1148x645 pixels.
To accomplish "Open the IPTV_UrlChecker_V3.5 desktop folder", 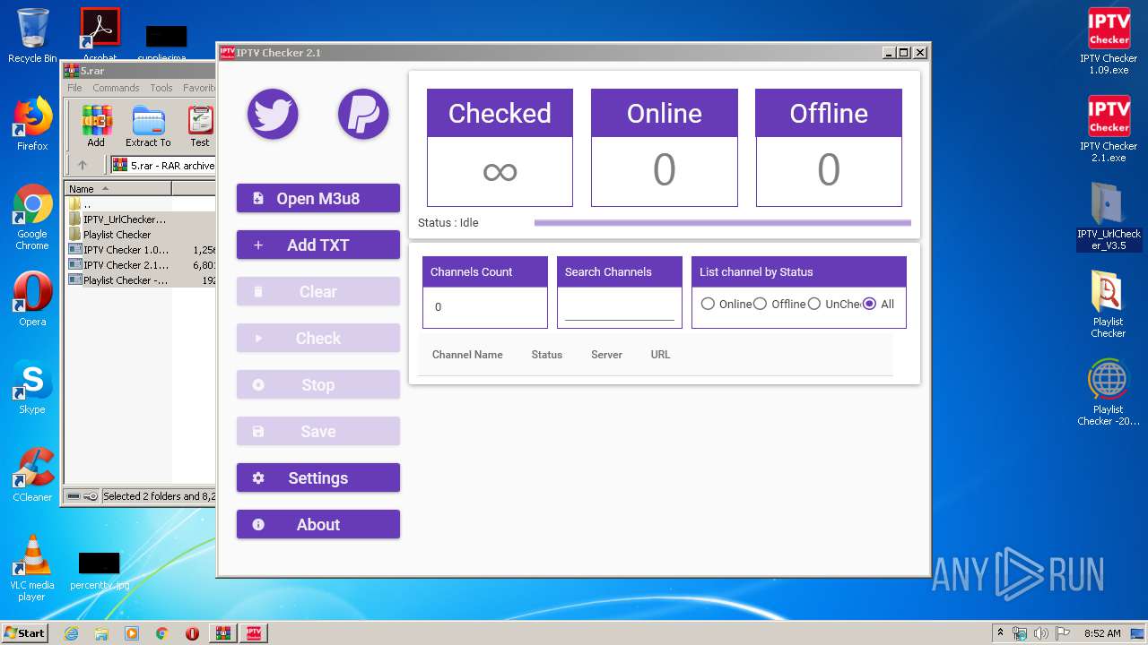I will click(x=1109, y=216).
